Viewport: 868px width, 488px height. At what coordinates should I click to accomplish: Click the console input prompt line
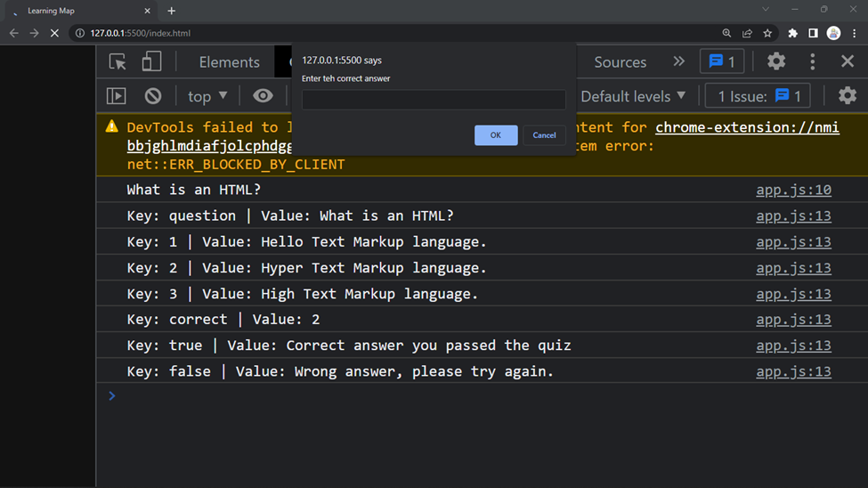[482, 395]
